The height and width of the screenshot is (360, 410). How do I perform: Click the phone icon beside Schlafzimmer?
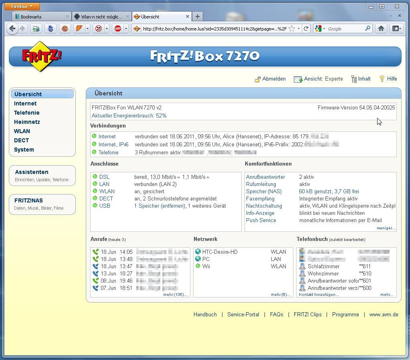point(302,266)
